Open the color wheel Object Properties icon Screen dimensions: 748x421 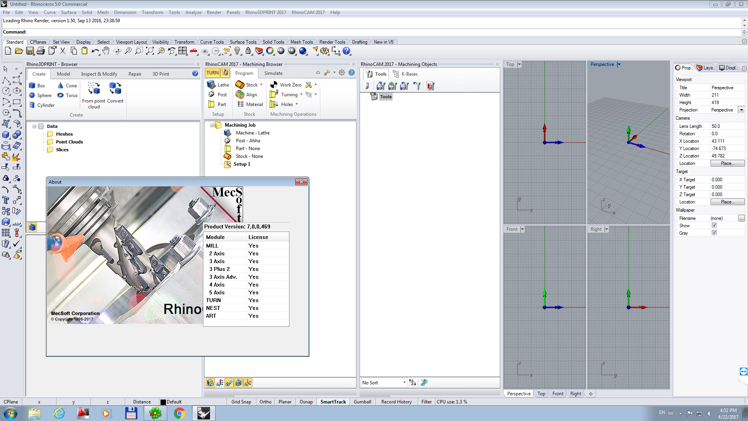270,51
